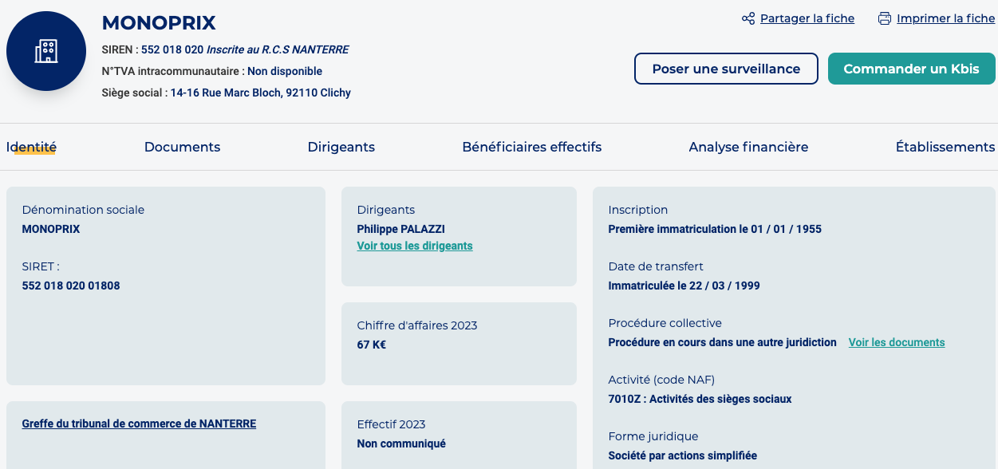This screenshot has height=469, width=998.
Task: Click the share icon beside Partager la fiche
Action: tap(748, 18)
